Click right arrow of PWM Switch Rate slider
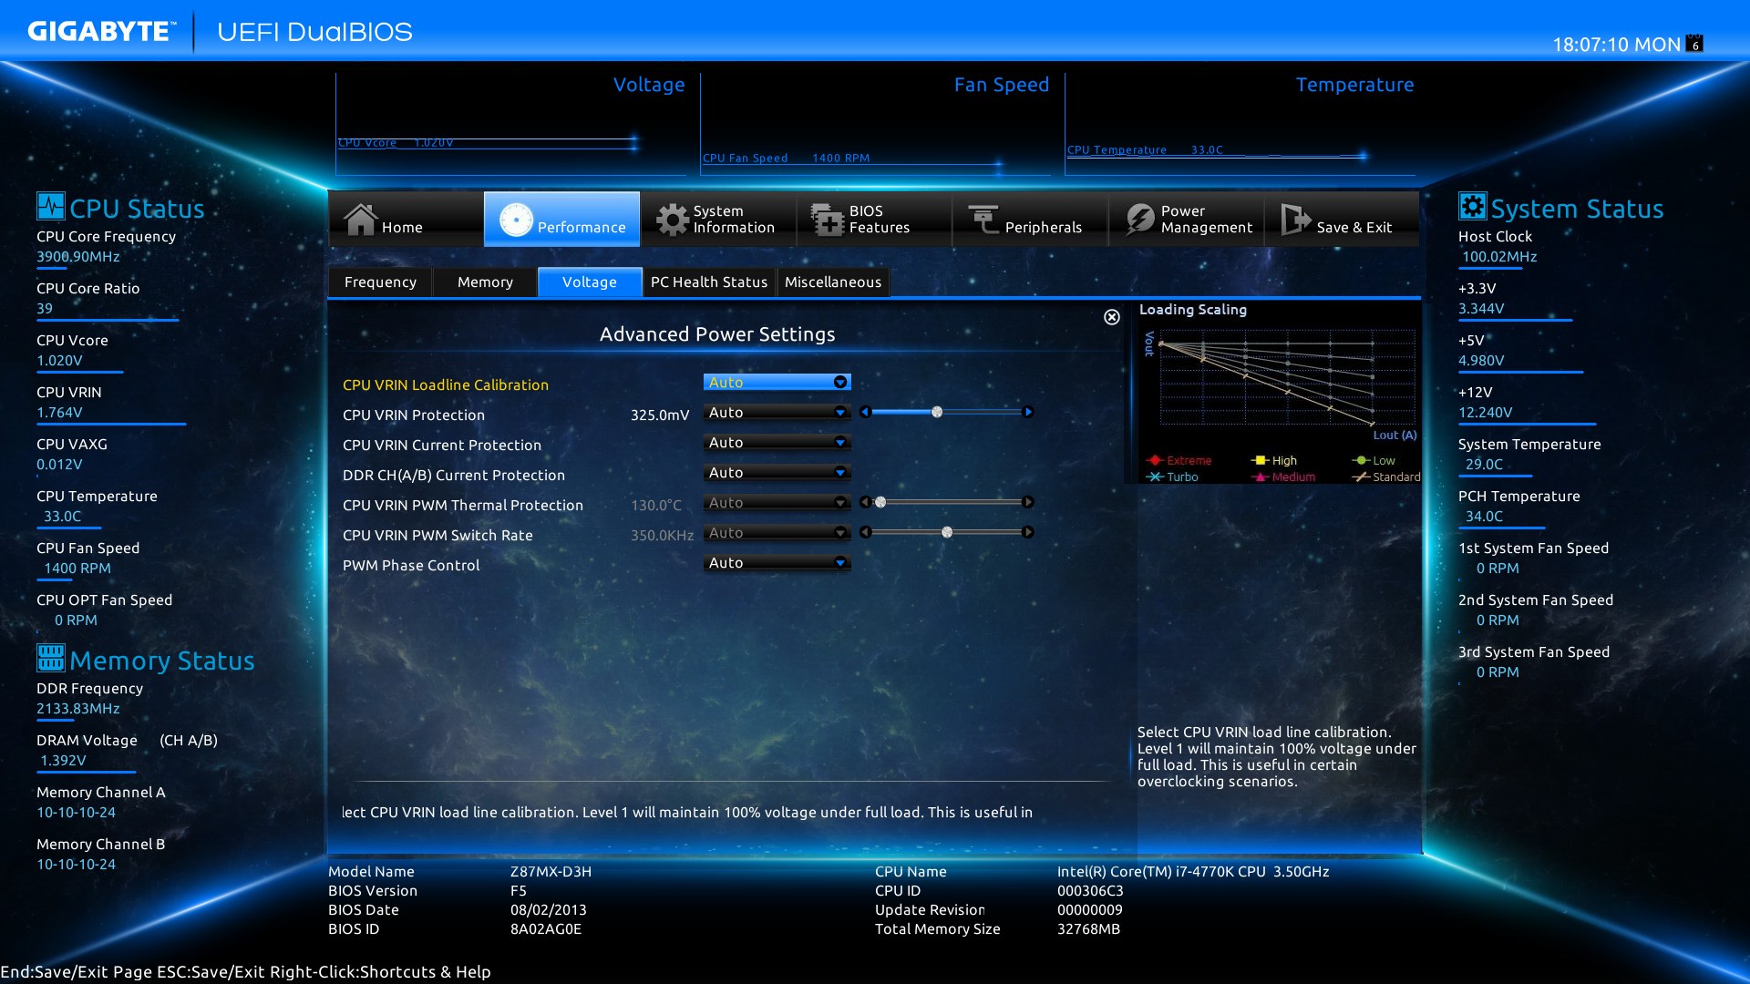 (1028, 533)
